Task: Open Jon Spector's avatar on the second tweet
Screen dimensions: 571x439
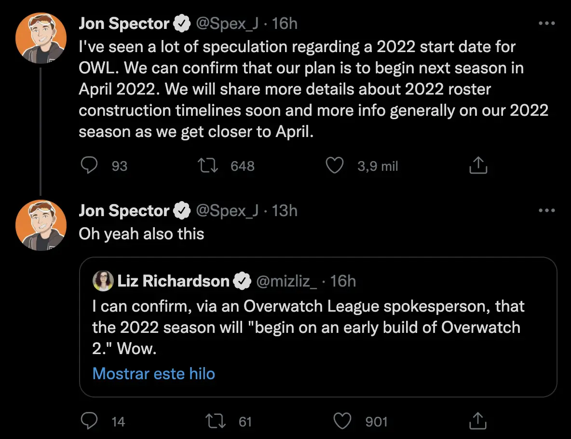Action: 41,225
